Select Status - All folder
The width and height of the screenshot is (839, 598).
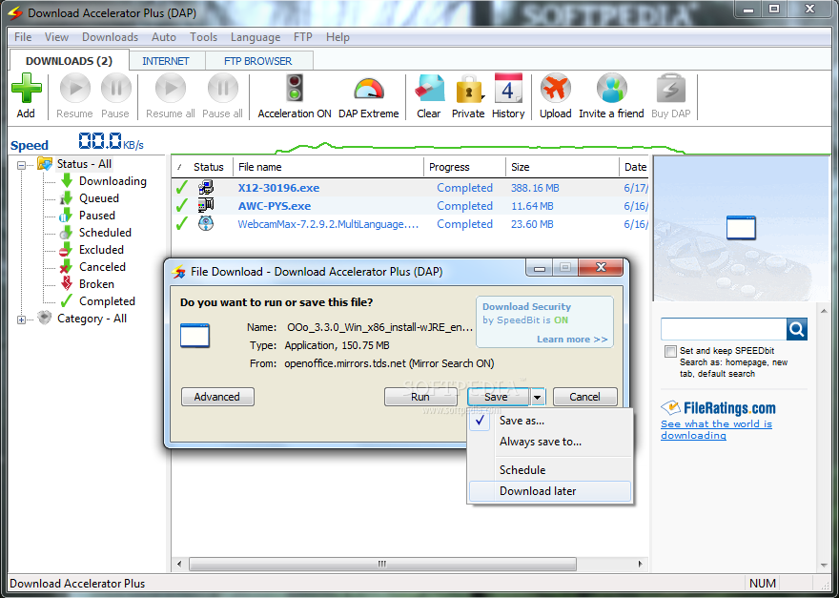84,164
